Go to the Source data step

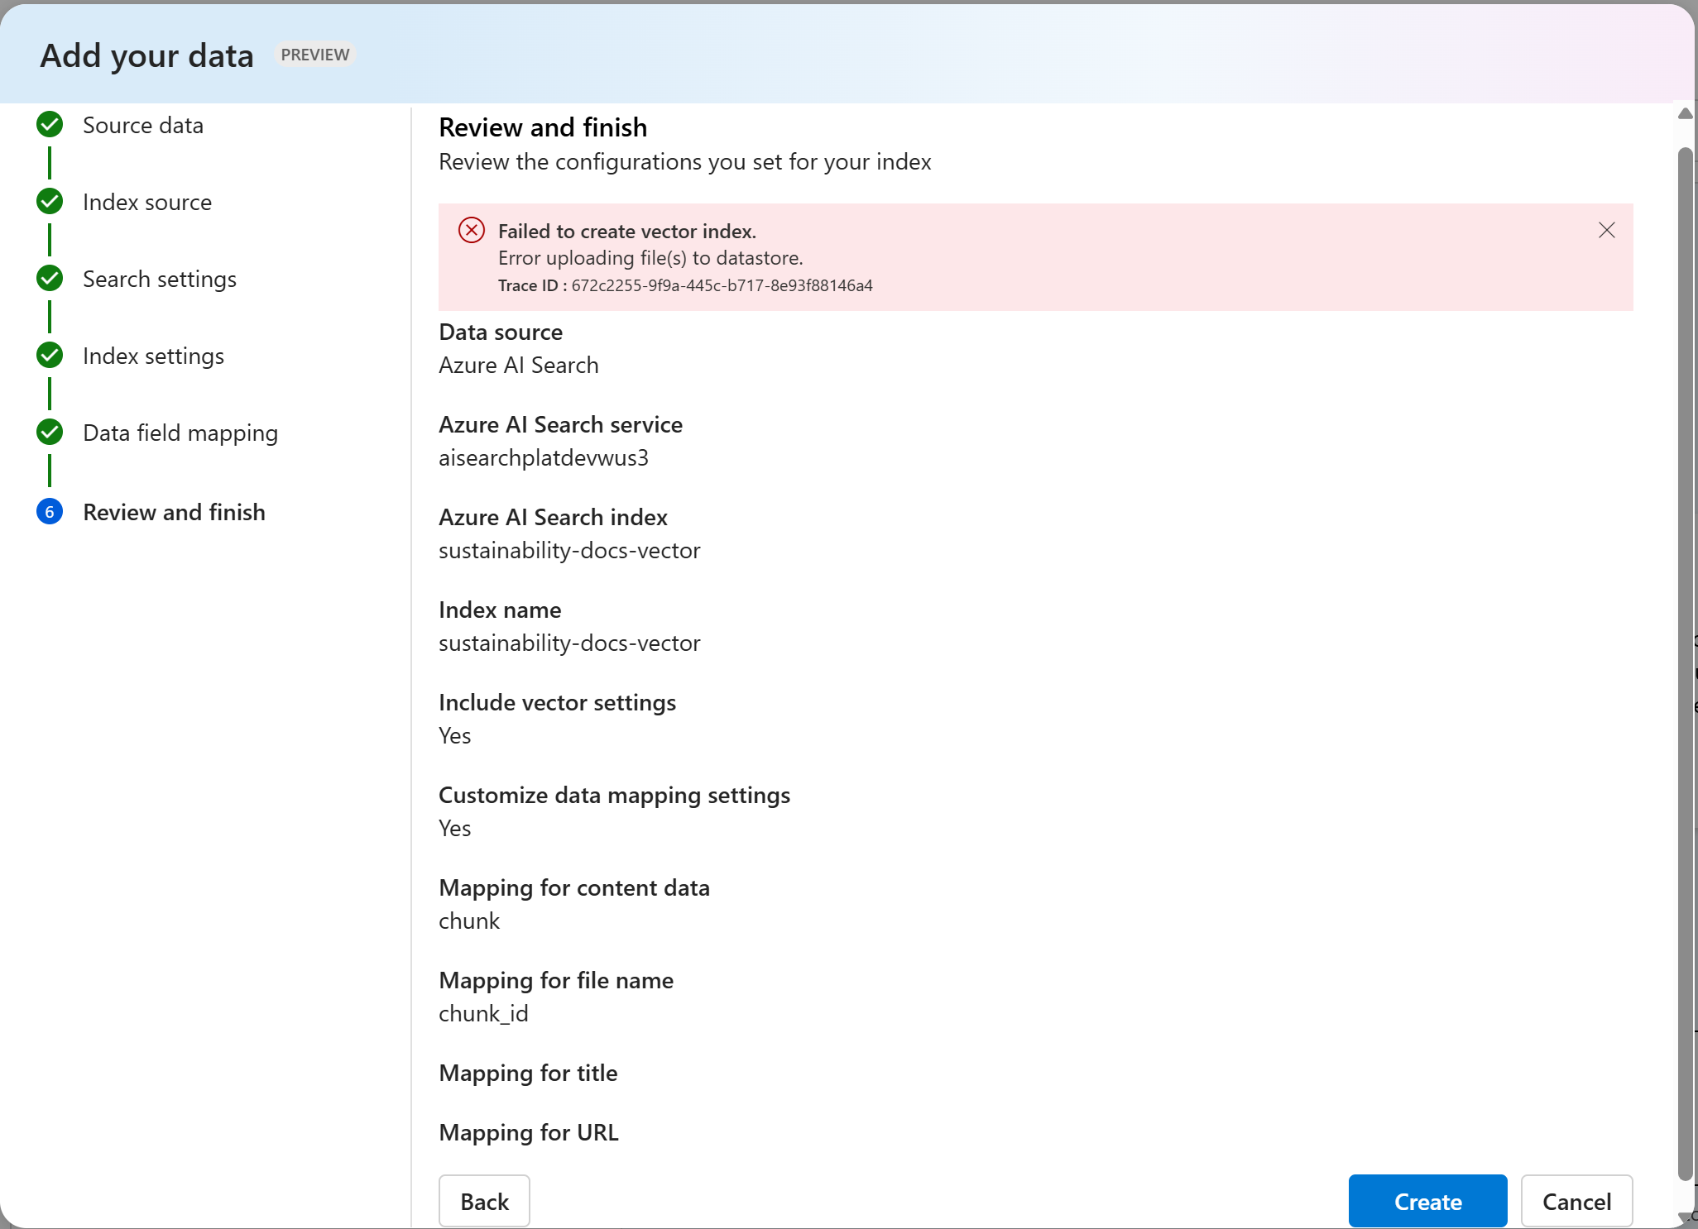[142, 126]
